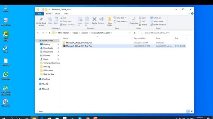Sort by Date modified column
Viewport: 213px width, 119px height.
coord(139,38)
